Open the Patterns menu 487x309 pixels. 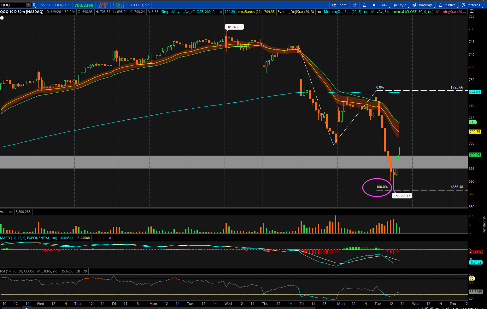point(471,5)
